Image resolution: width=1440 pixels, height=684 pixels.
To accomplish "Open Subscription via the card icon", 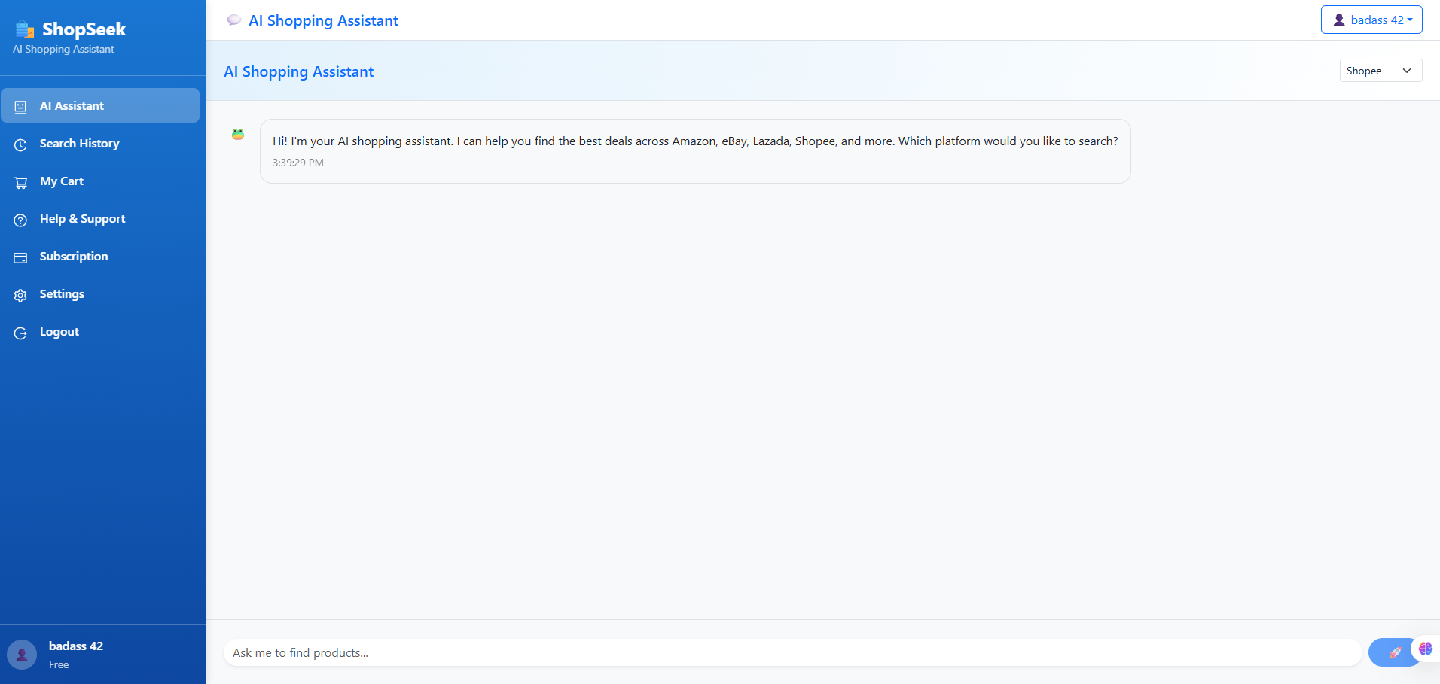I will point(20,257).
